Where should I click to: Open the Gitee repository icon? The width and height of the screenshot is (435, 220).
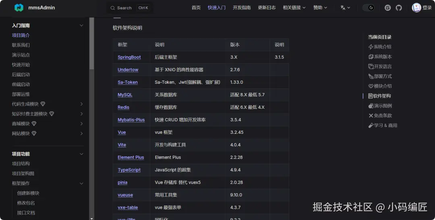tap(387, 8)
